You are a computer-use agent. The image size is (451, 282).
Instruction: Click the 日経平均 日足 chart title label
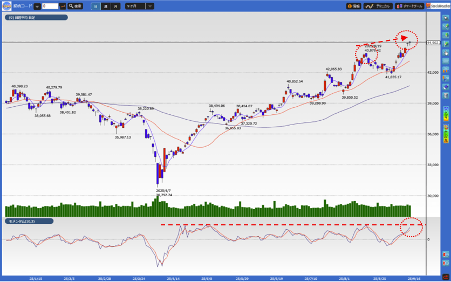tap(36, 18)
